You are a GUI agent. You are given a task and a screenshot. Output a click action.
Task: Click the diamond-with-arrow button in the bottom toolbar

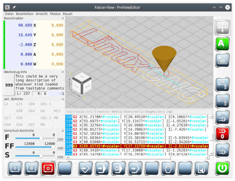tap(85, 168)
